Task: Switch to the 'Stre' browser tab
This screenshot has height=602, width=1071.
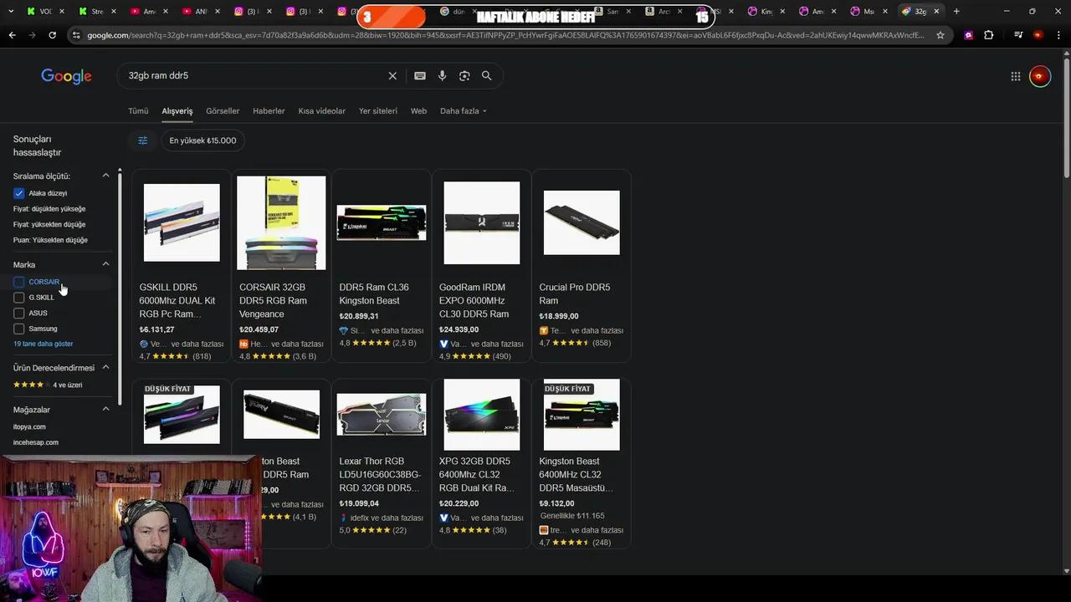Action: pos(97,12)
